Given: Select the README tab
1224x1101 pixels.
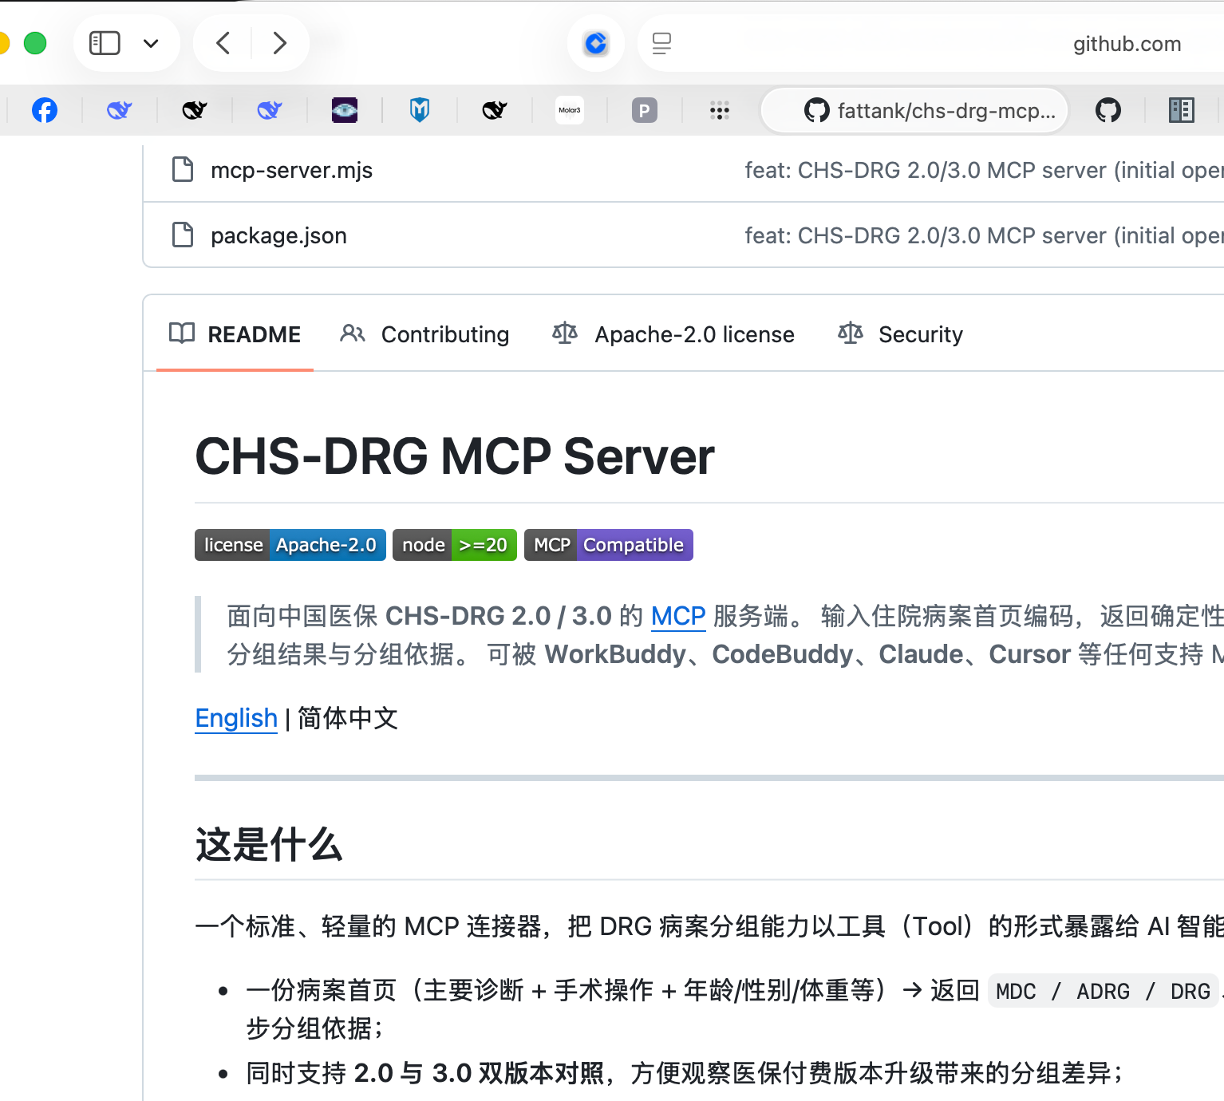Looking at the screenshot, I should point(235,334).
